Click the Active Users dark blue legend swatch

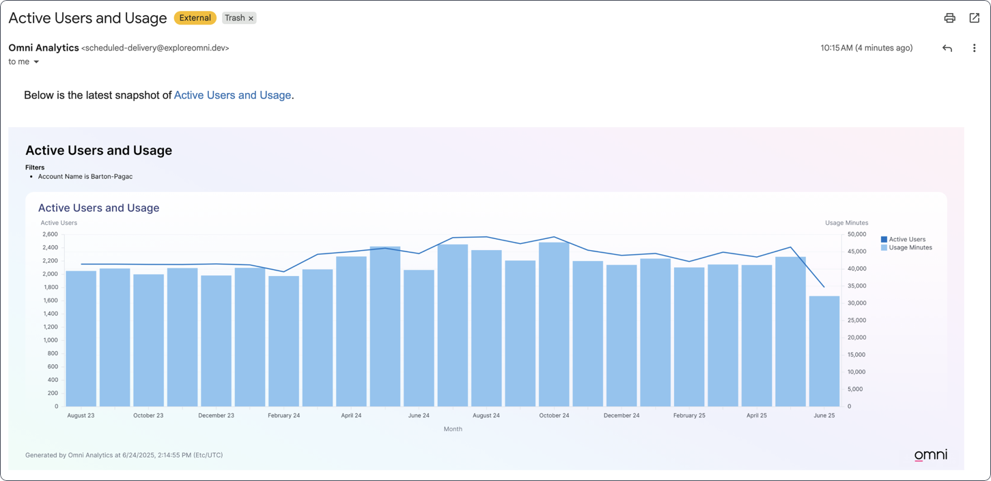pos(884,239)
